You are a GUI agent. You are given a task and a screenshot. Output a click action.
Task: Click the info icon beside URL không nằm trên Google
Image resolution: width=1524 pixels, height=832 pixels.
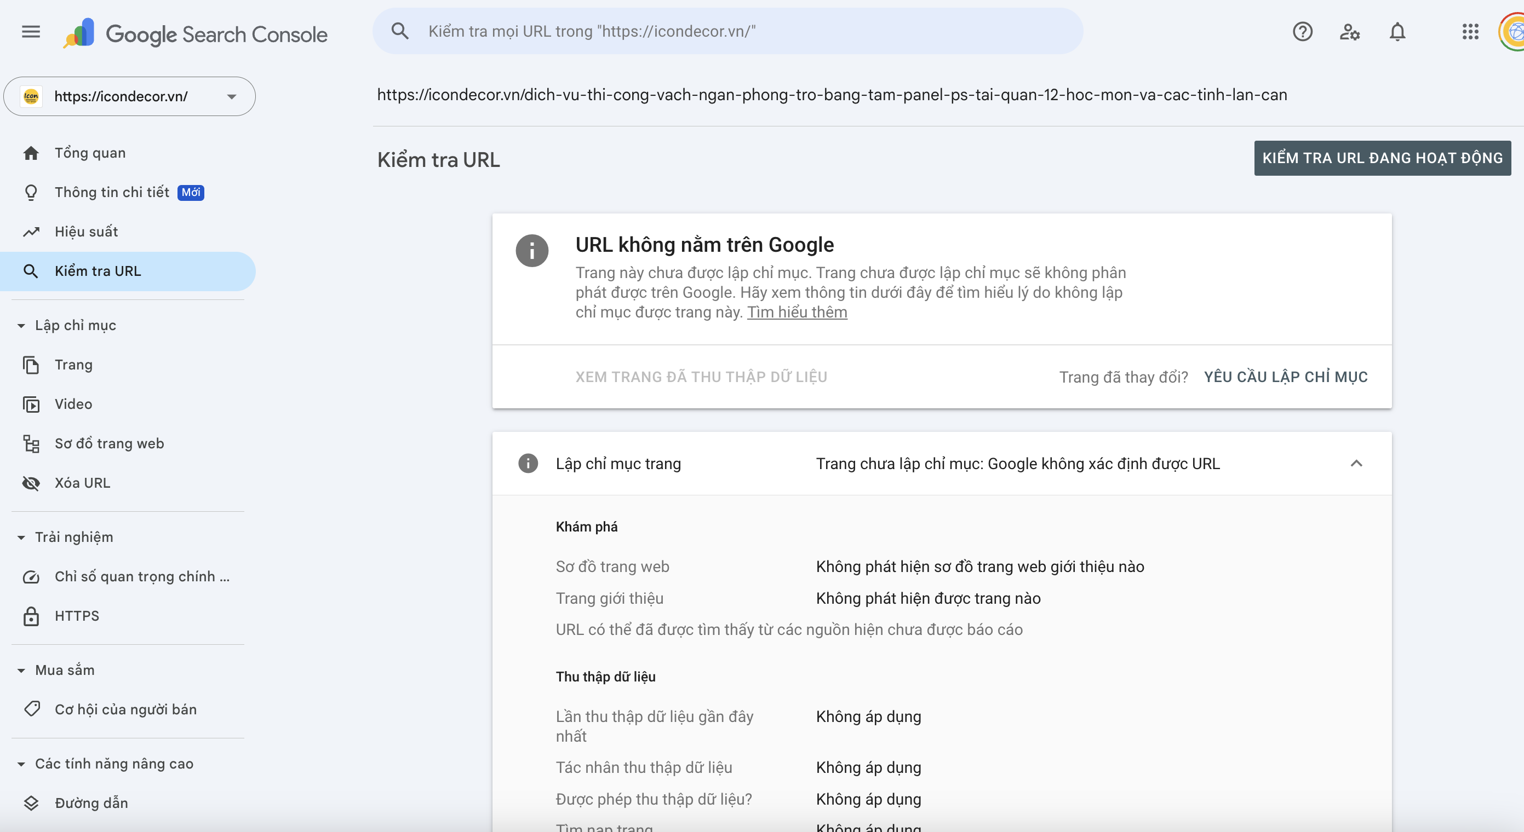[532, 251]
